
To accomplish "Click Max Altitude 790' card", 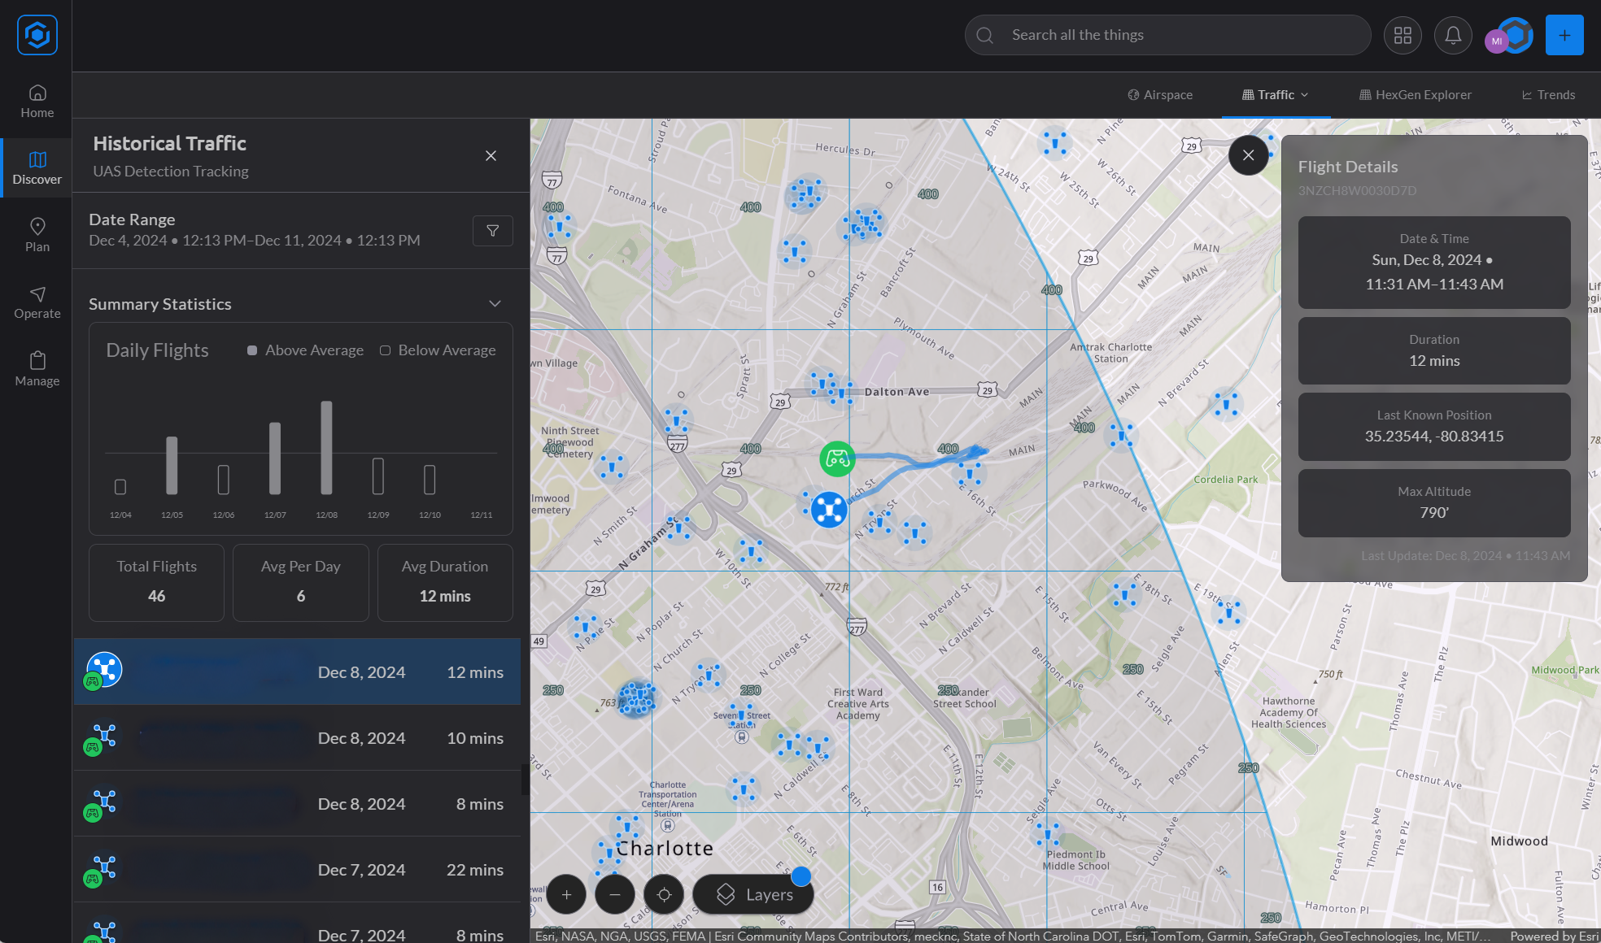I will coord(1434,502).
